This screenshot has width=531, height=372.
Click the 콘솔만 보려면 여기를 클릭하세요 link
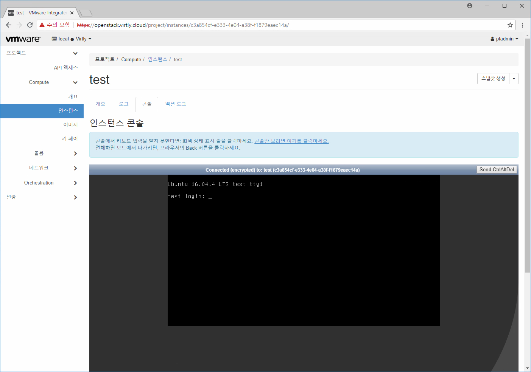point(291,141)
